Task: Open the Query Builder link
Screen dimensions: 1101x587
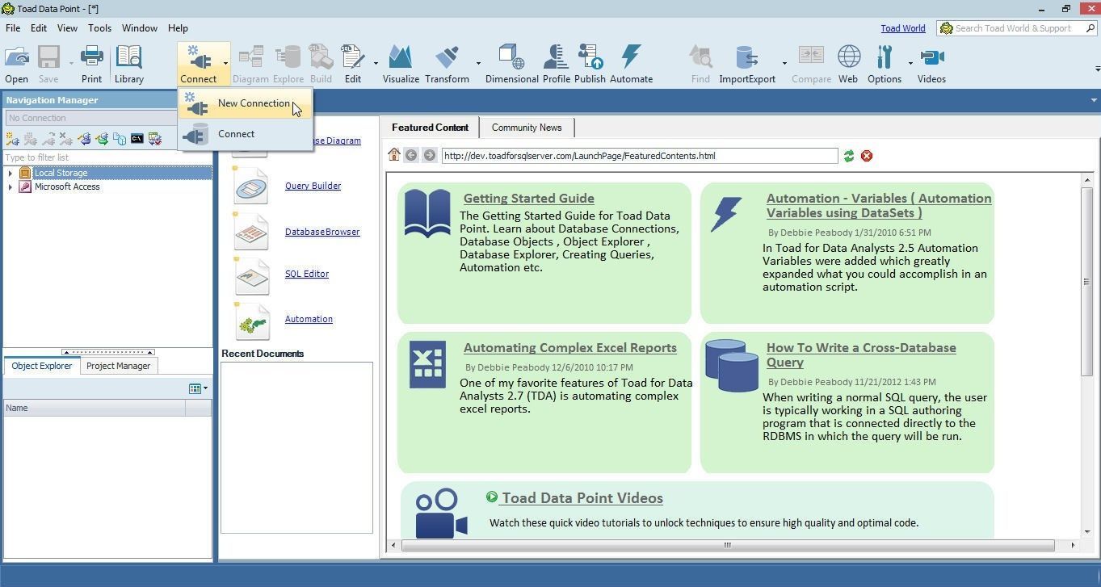Action: [313, 186]
